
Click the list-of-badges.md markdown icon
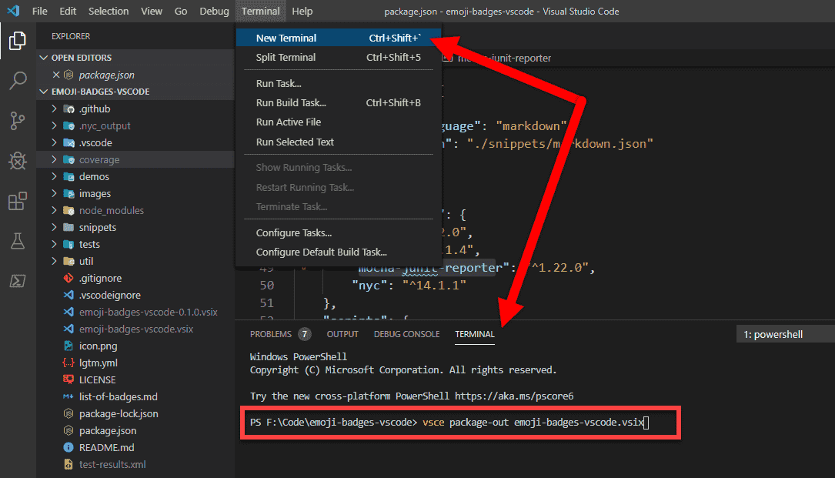tap(68, 397)
